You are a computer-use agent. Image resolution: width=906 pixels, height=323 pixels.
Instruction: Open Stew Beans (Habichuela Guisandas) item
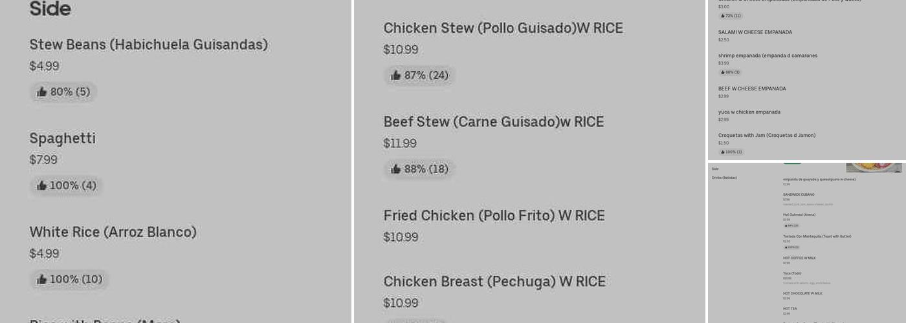tap(148, 45)
